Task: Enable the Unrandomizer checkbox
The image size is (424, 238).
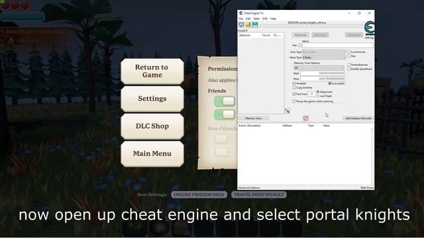Action: pyautogui.click(x=349, y=65)
